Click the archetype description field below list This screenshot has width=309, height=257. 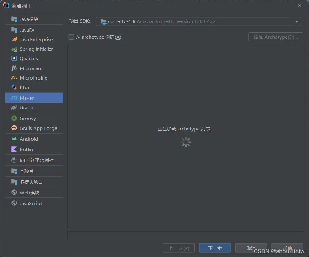[x=186, y=235]
